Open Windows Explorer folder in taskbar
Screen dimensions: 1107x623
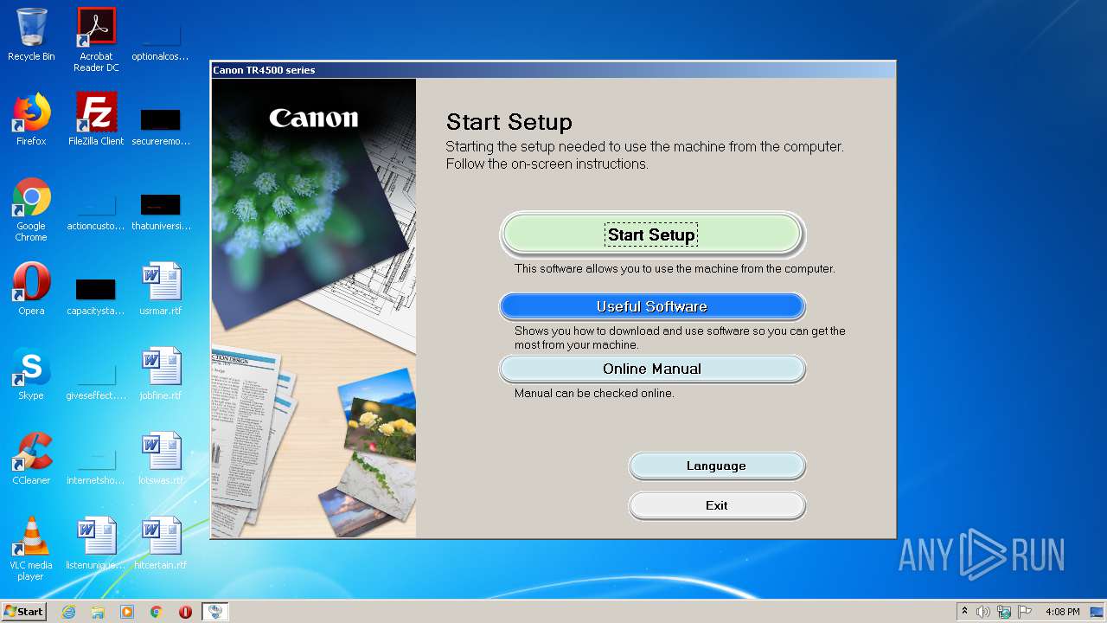click(x=98, y=612)
